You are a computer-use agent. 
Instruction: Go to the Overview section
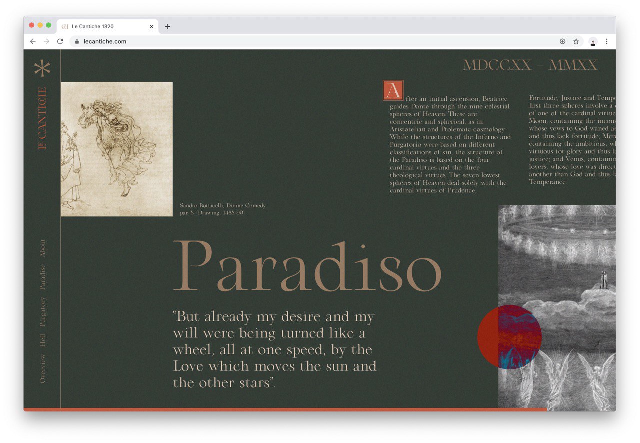coord(42,369)
